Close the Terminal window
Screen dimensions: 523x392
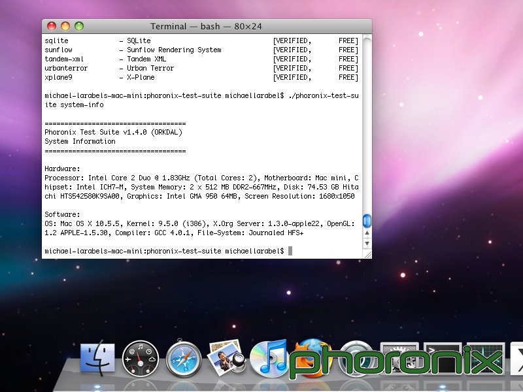tap(51, 26)
